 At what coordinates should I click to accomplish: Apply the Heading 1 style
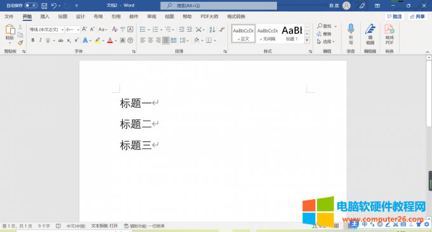292,34
